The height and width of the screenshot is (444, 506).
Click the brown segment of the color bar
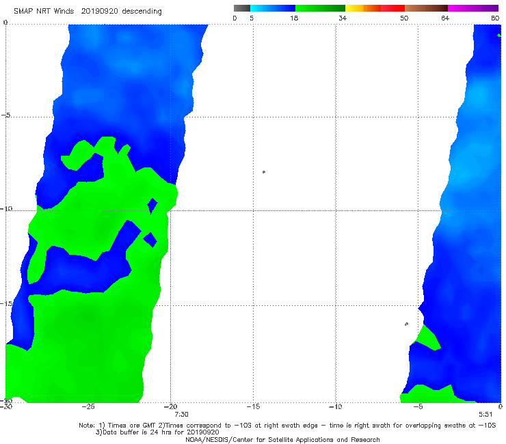click(x=426, y=8)
